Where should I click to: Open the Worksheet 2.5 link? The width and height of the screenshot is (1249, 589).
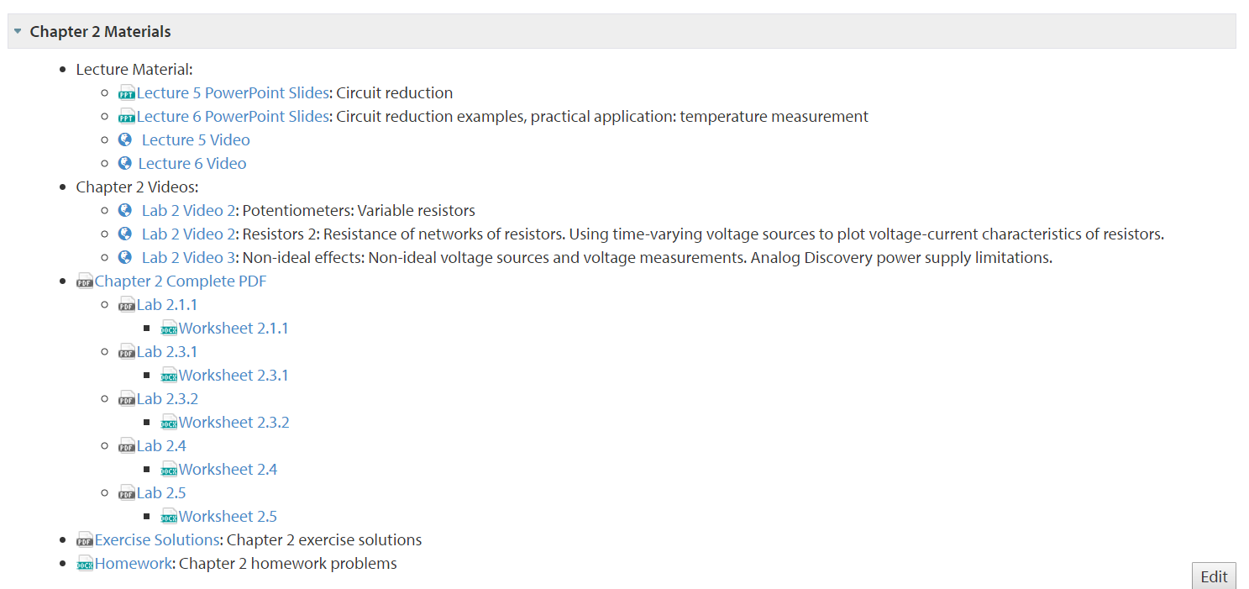click(228, 516)
